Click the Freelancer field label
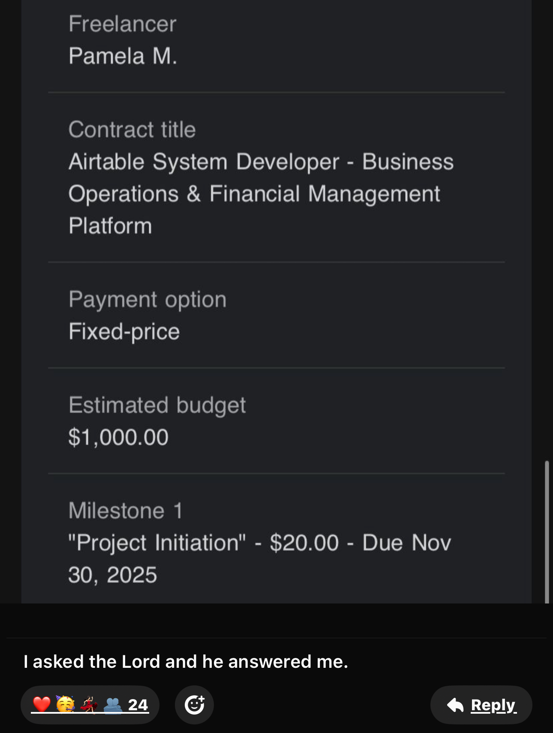 (123, 24)
